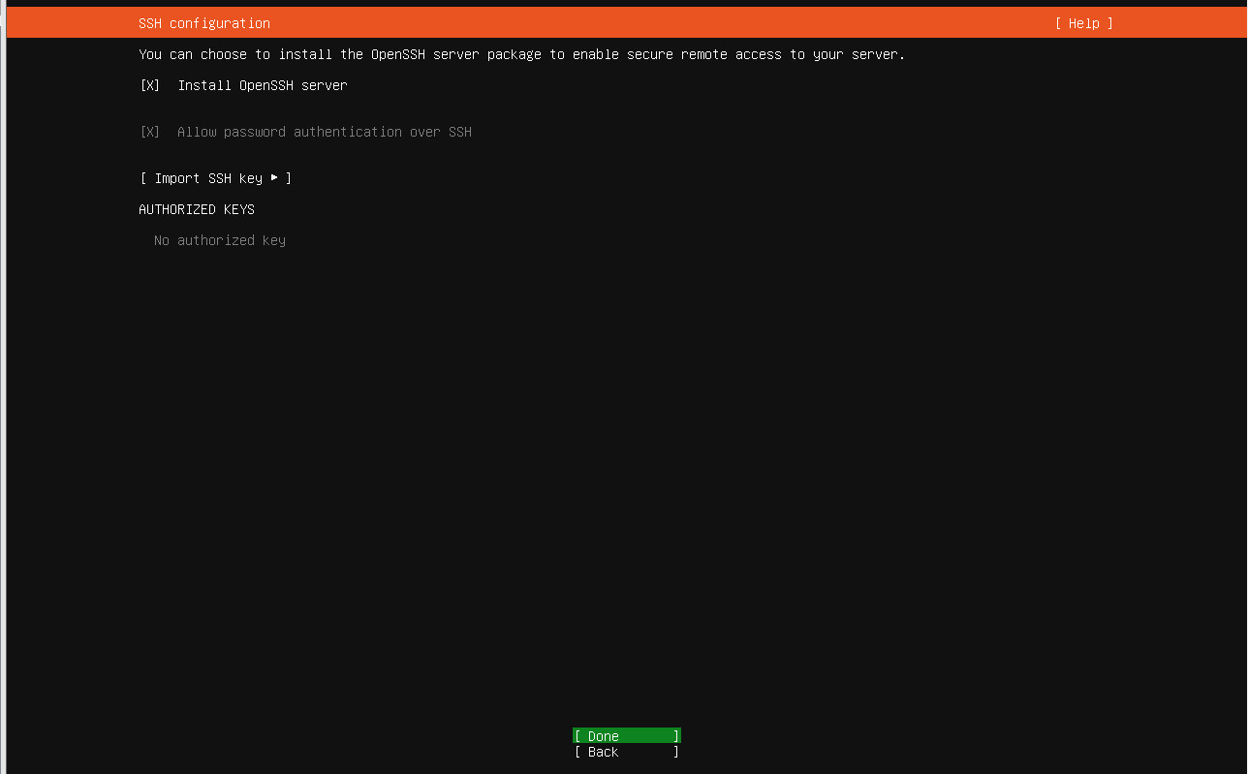Viewport: 1248px width, 774px height.
Task: Expand the Import SSH key submenu
Action: [x=215, y=178]
